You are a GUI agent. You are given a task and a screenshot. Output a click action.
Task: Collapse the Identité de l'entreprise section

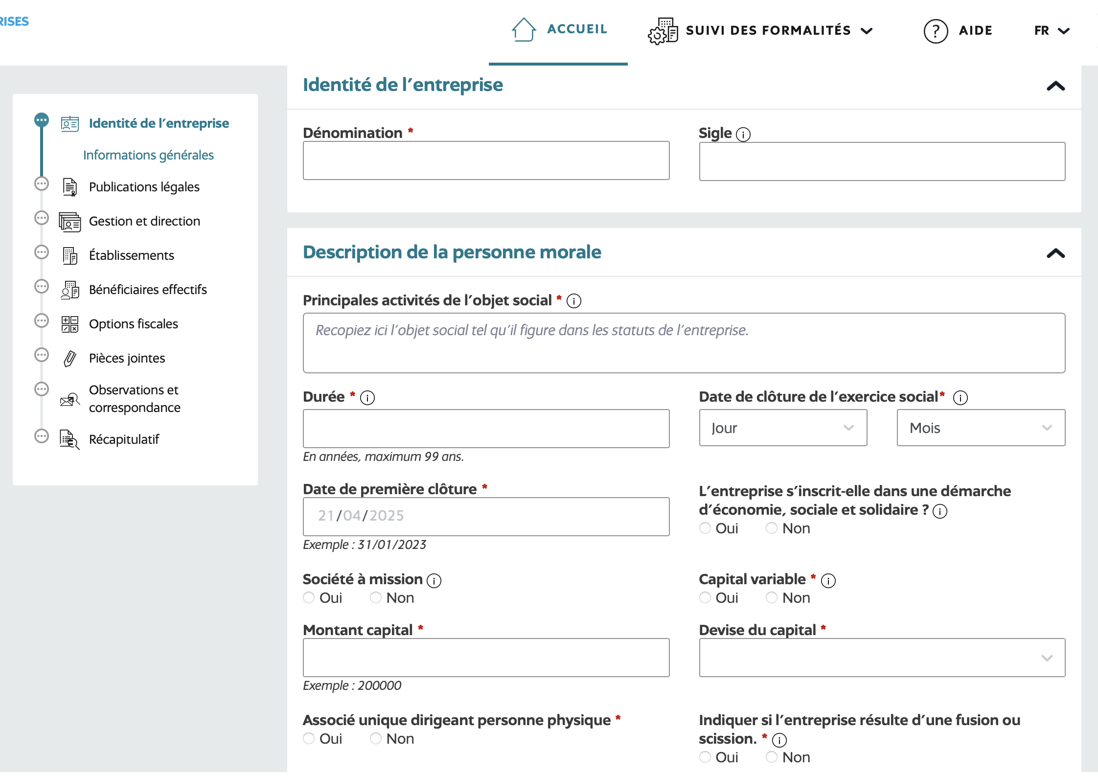click(x=1055, y=87)
